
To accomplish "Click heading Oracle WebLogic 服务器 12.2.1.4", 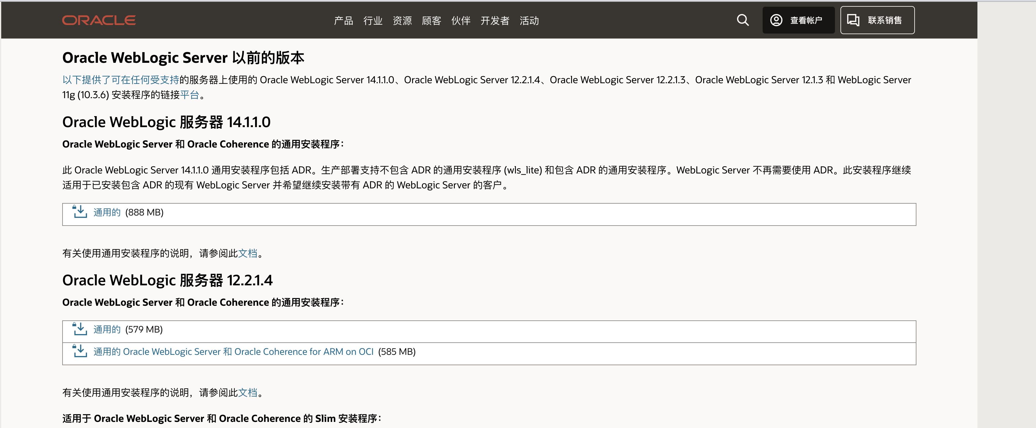I will coord(168,280).
